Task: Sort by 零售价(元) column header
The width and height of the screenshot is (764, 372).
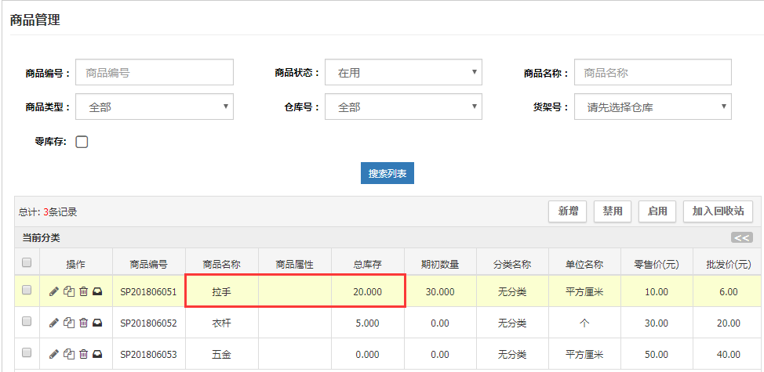Action: tap(657, 265)
